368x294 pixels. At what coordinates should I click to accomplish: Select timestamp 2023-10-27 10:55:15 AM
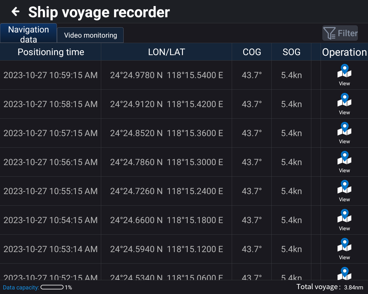pos(51,191)
